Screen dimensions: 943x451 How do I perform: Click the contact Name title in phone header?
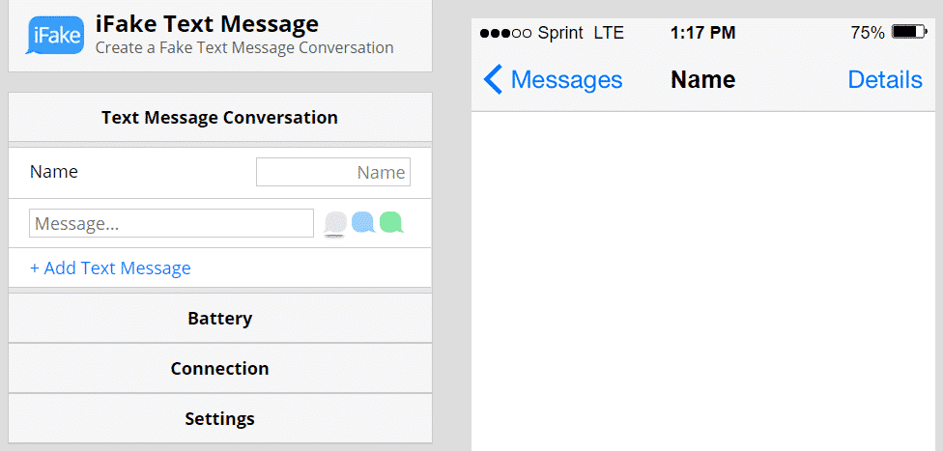click(x=702, y=79)
